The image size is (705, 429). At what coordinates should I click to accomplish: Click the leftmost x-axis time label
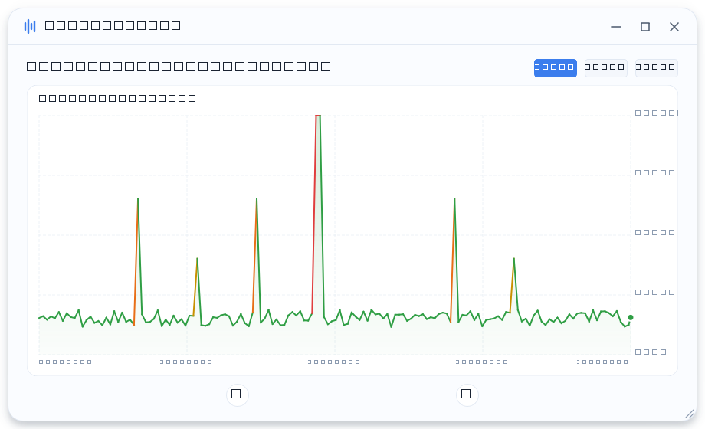(x=65, y=362)
